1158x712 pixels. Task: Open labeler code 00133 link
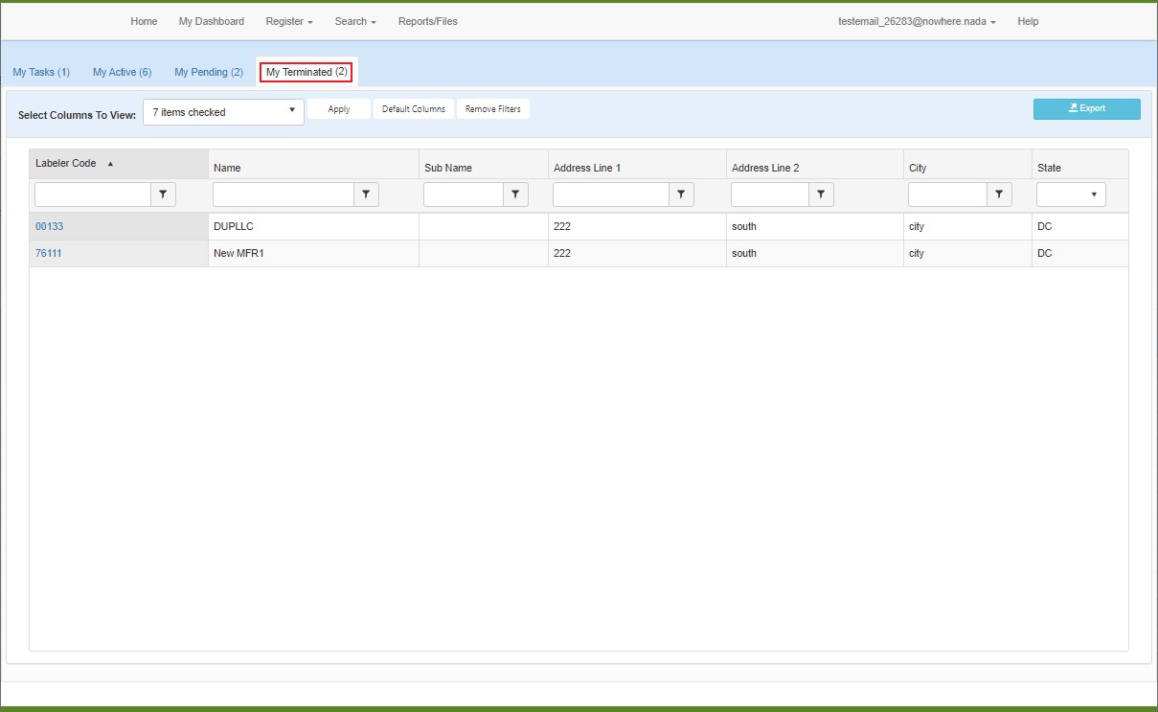[x=49, y=227]
